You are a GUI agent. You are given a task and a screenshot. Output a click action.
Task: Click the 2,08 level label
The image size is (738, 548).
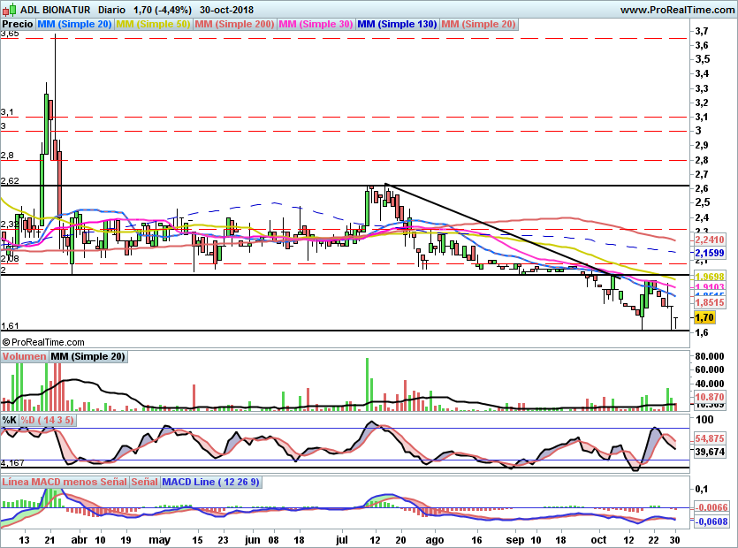10,258
